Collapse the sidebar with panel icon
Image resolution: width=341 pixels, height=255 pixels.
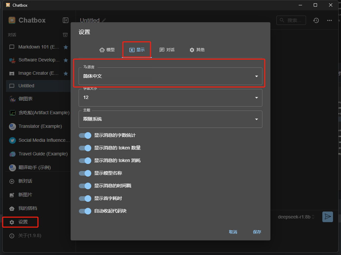[66, 20]
